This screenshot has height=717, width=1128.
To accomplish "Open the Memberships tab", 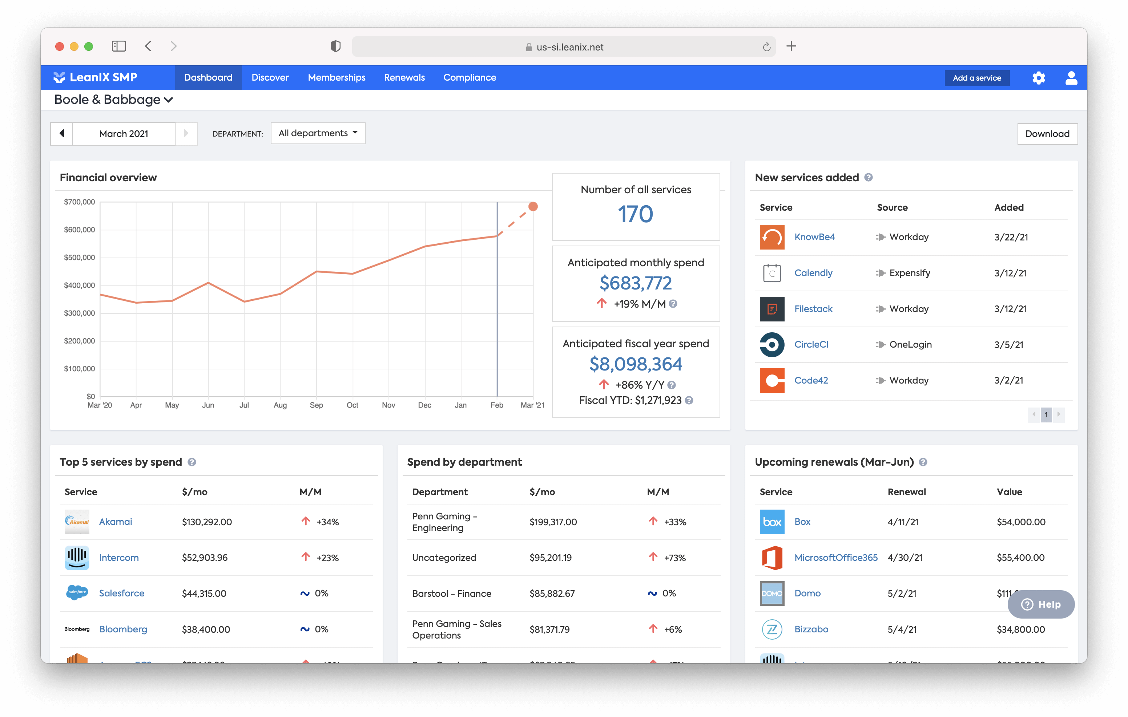I will [337, 78].
